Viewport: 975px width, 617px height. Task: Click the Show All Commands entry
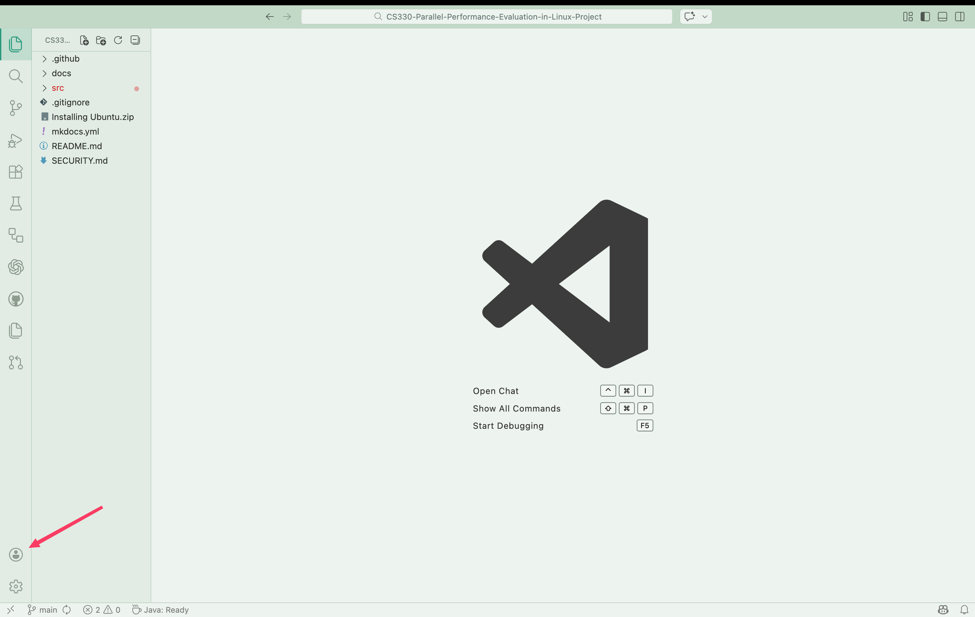[x=517, y=409]
